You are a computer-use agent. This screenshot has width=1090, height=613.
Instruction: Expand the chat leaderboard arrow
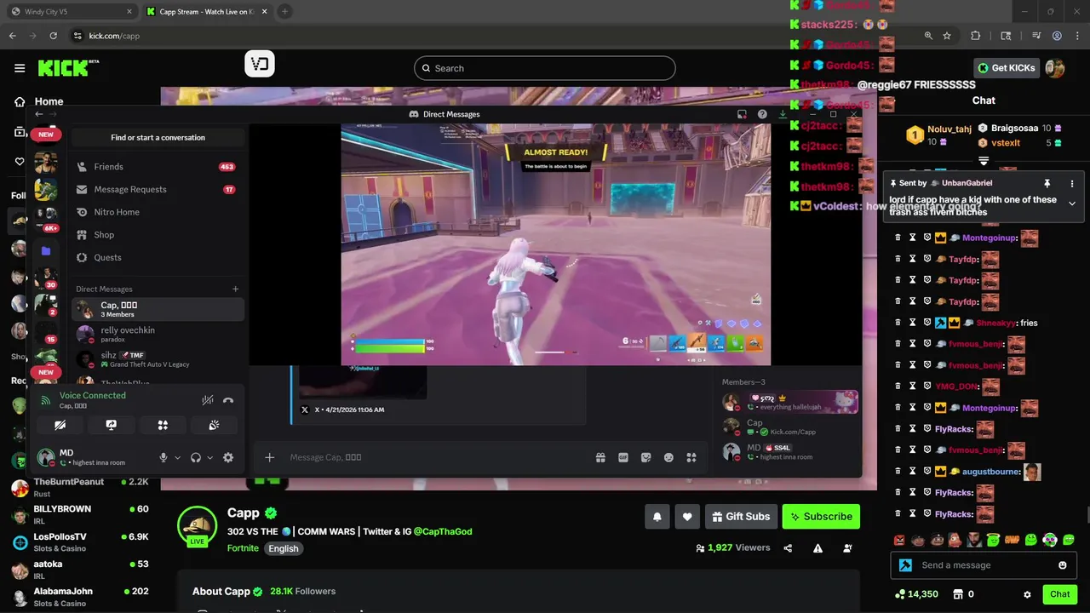coord(984,161)
